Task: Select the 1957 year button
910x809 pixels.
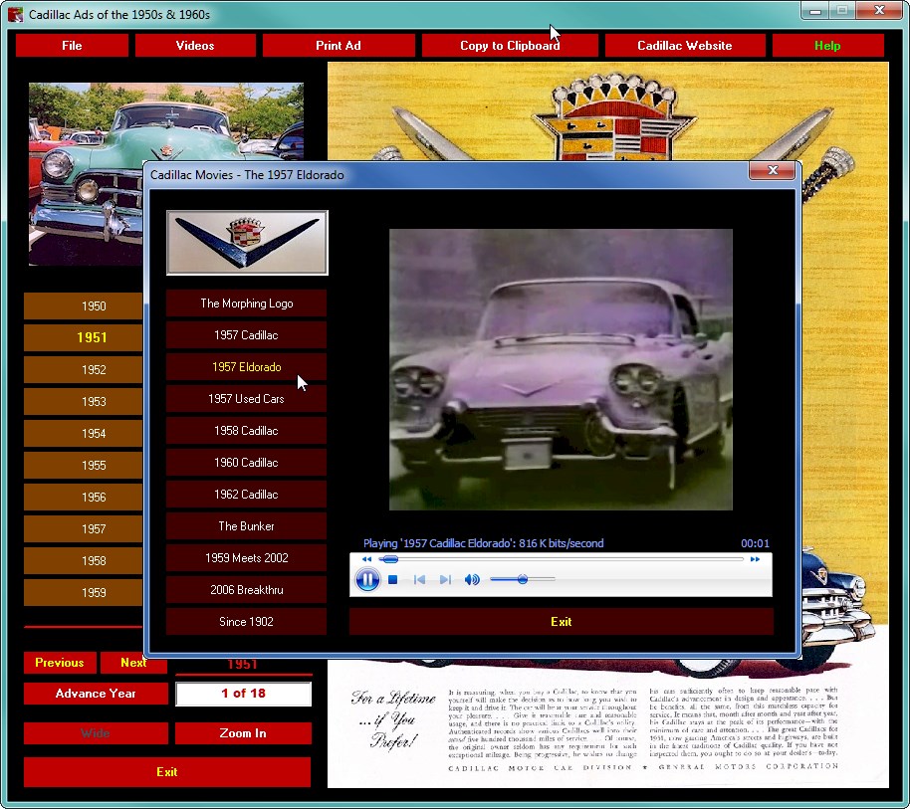Action: click(83, 529)
